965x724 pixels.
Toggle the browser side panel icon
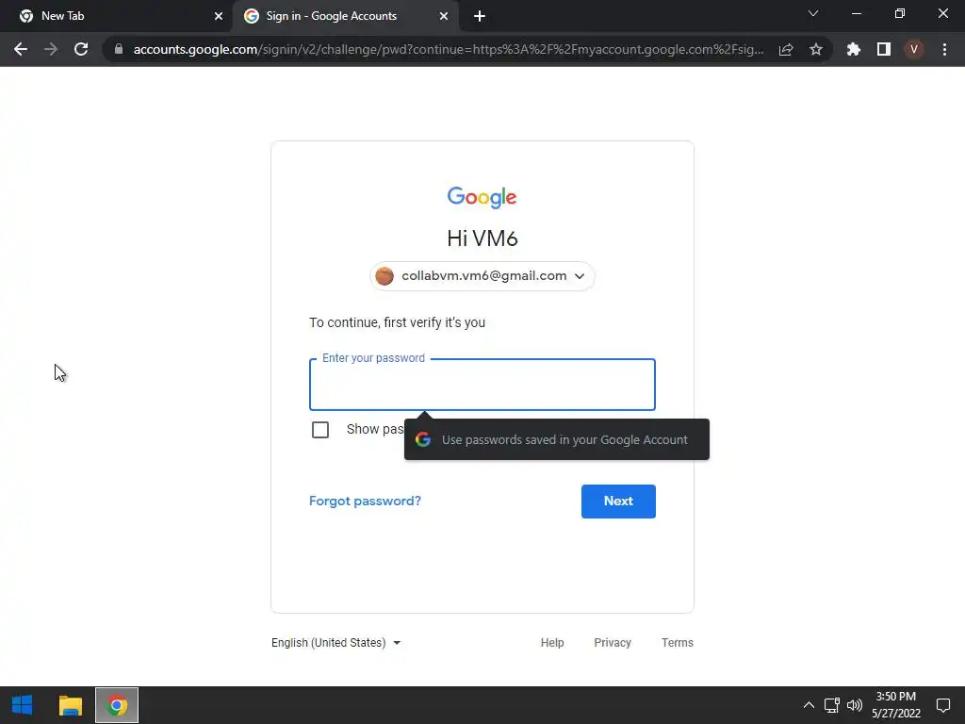(x=884, y=49)
